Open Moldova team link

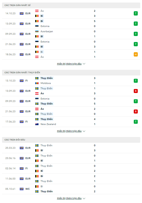[45, 83]
